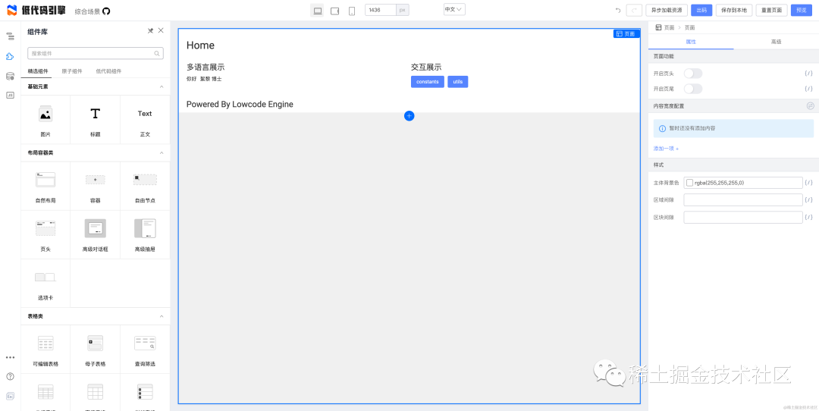
Task: Close the 组件库 panel
Action: pos(161,31)
